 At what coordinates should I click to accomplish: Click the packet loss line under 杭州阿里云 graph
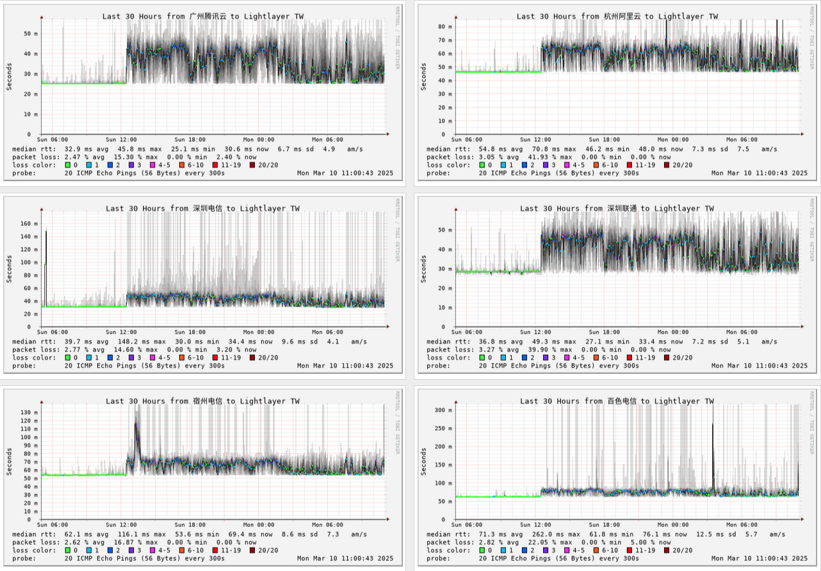point(549,157)
